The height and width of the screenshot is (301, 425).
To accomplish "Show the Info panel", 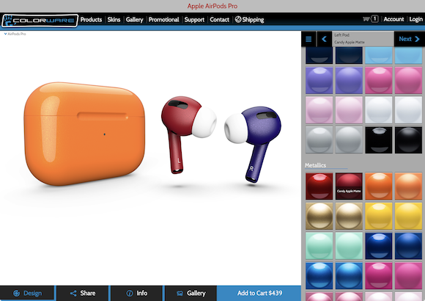I will coord(137,293).
